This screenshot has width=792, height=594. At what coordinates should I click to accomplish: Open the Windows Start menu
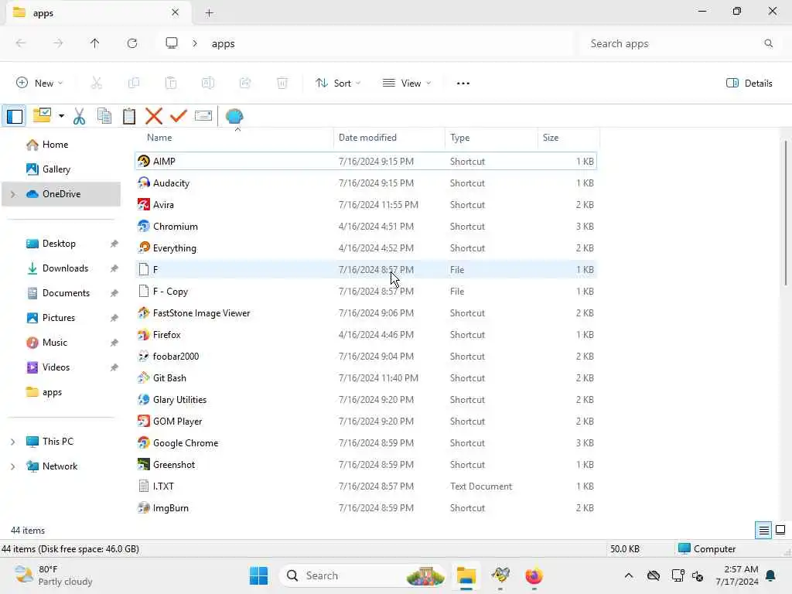pos(258,575)
